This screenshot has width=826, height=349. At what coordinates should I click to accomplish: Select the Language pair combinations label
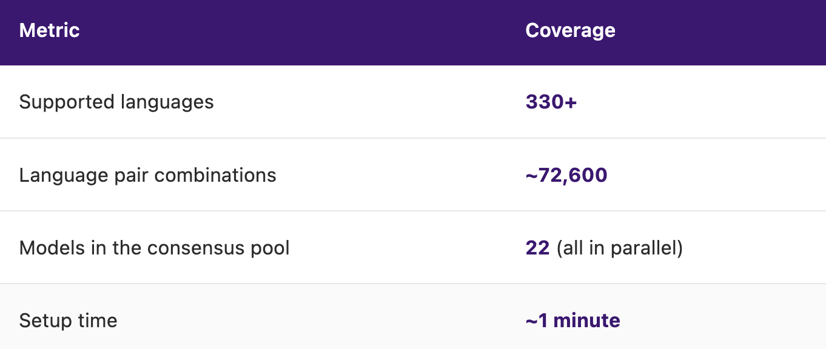point(148,175)
